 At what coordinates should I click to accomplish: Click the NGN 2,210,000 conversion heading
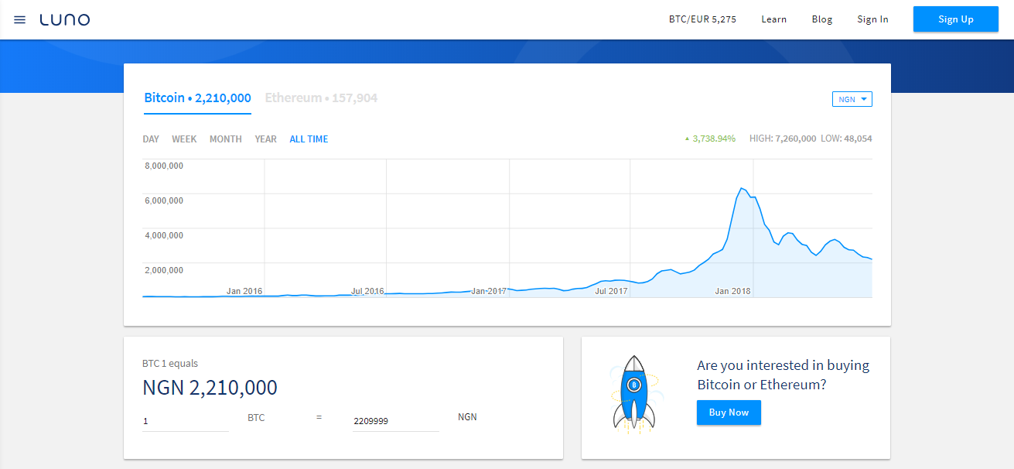tap(210, 388)
